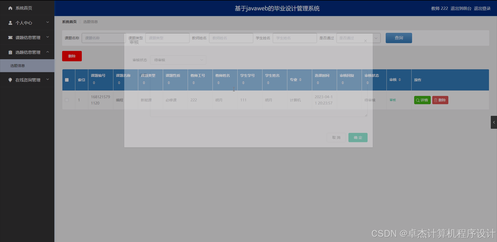Viewport: 497px width, 242px height.
Task: Click the home icon beside 系统首页
Action: pyautogui.click(x=10, y=8)
